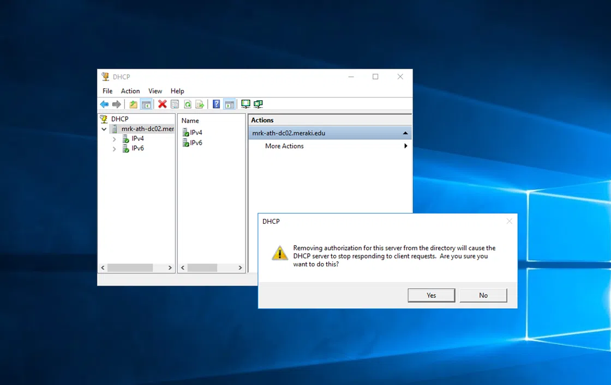This screenshot has height=385, width=611.
Task: Click the Add Server monitor icon on toolbar
Action: click(x=245, y=103)
